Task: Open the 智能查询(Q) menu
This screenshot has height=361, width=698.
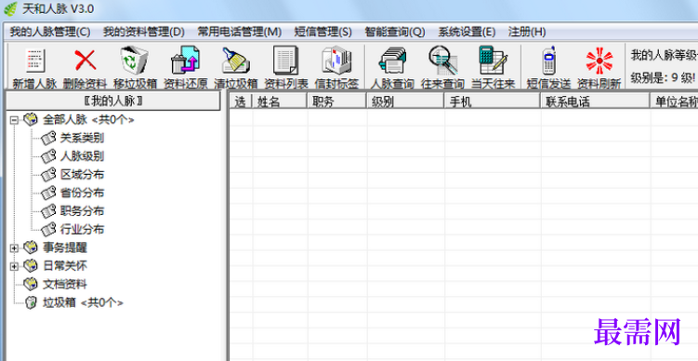Action: pos(395,32)
